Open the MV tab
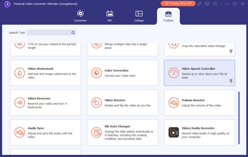The height and width of the screenshot is (157, 248). click(x=110, y=16)
